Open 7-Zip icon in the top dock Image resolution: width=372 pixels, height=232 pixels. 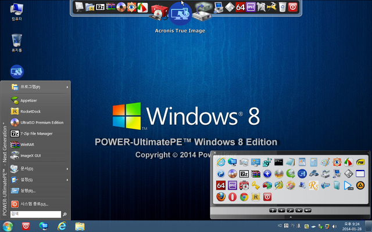coord(100,7)
